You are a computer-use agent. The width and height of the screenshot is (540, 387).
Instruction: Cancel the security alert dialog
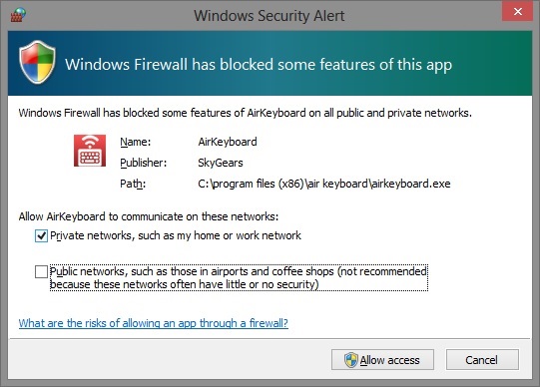[x=482, y=360]
